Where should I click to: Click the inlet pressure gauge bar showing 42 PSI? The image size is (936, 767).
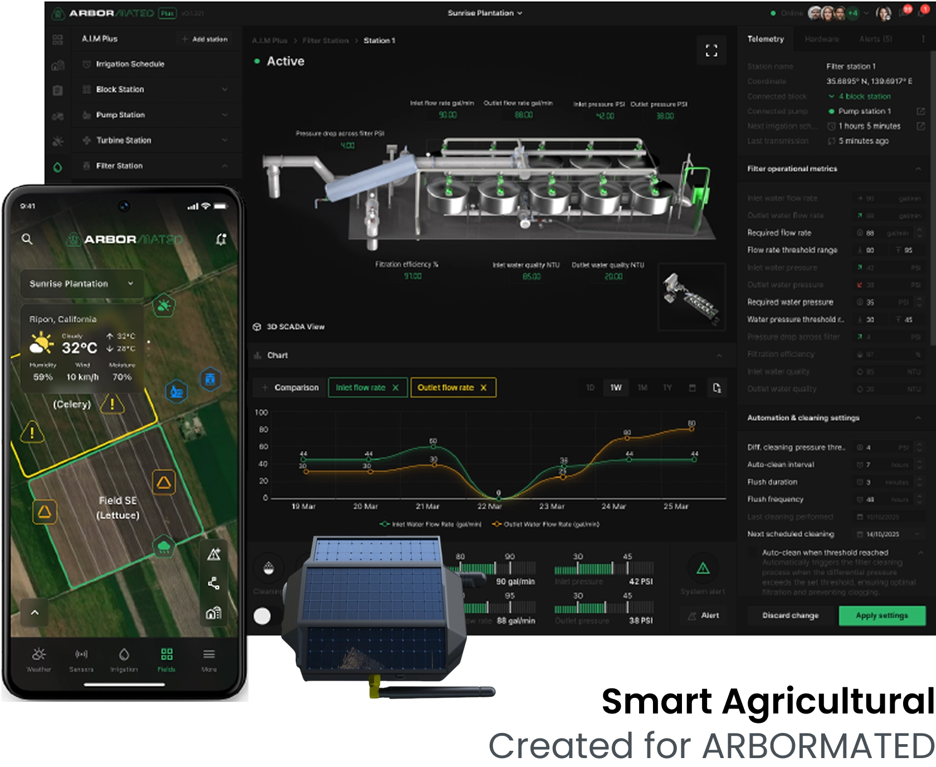604,569
